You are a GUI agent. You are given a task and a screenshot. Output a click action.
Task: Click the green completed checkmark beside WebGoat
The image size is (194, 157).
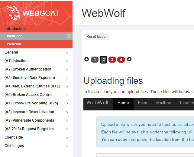coord(69,36)
